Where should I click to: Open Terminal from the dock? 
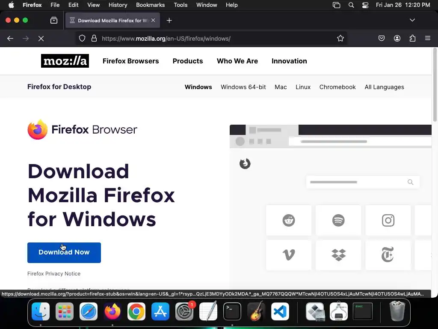232,311
